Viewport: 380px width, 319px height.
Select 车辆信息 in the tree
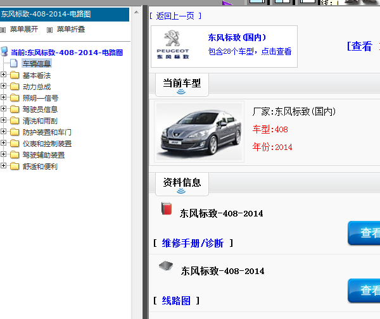pos(37,64)
